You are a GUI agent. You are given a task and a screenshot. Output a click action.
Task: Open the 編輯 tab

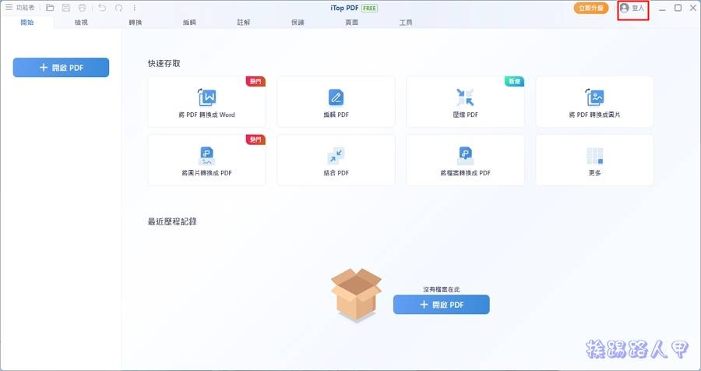click(x=189, y=23)
